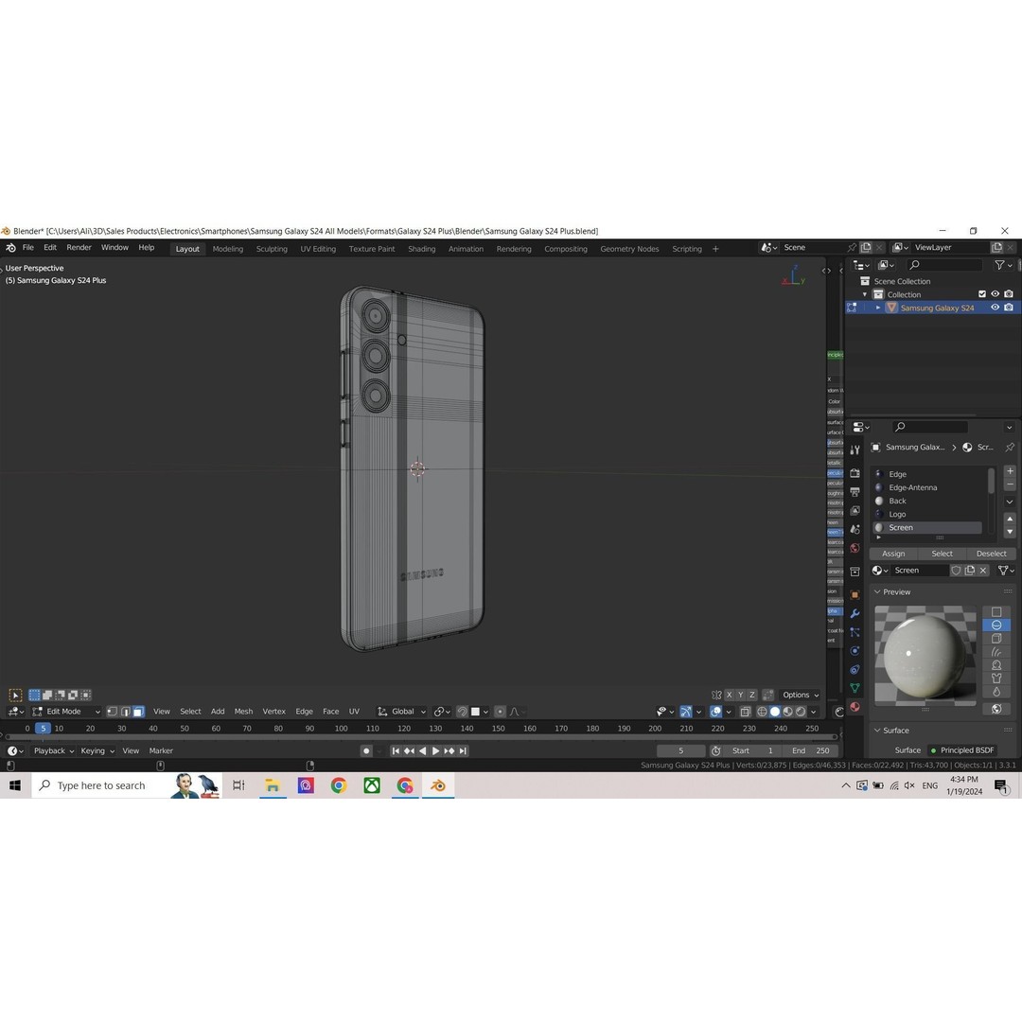Open the Particles properties tab
Screen dimensions: 1022x1022
click(855, 632)
